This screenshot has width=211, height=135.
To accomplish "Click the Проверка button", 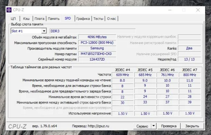I will [x=169, y=126].
